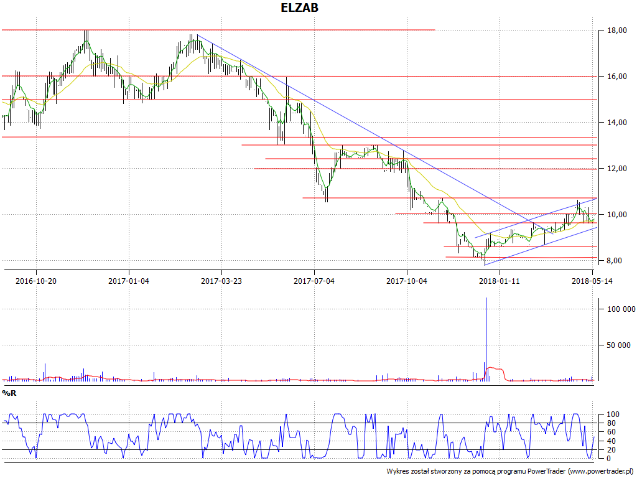Select the 10,00 price axis label

616,215
